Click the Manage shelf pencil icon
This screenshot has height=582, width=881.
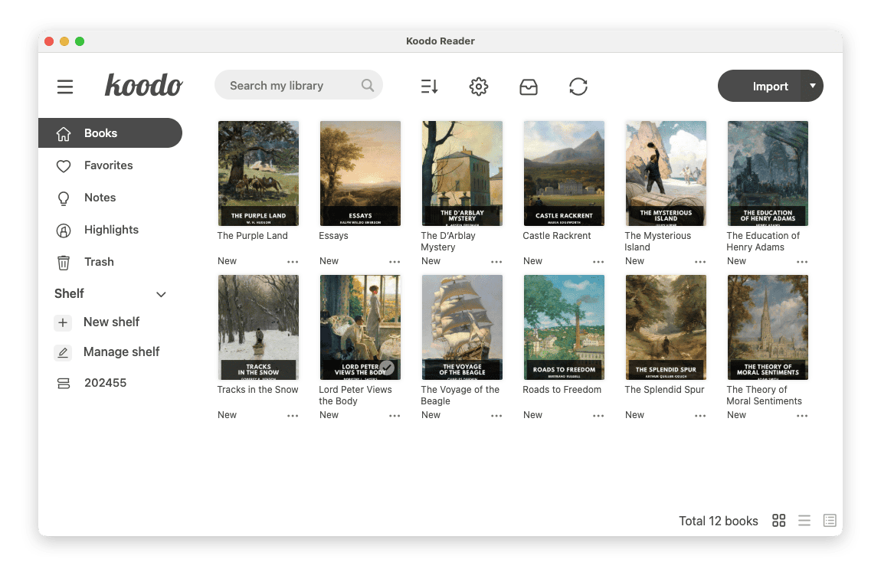click(x=64, y=352)
